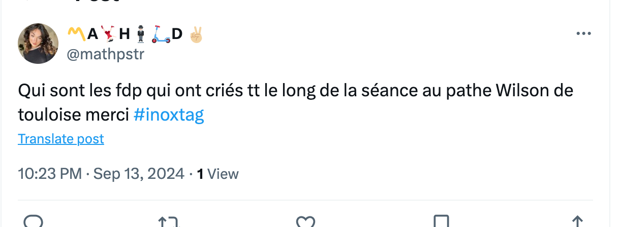The width and height of the screenshot is (621, 227).
Task: Click the blue scooter emoji in the name
Action: pos(161,34)
